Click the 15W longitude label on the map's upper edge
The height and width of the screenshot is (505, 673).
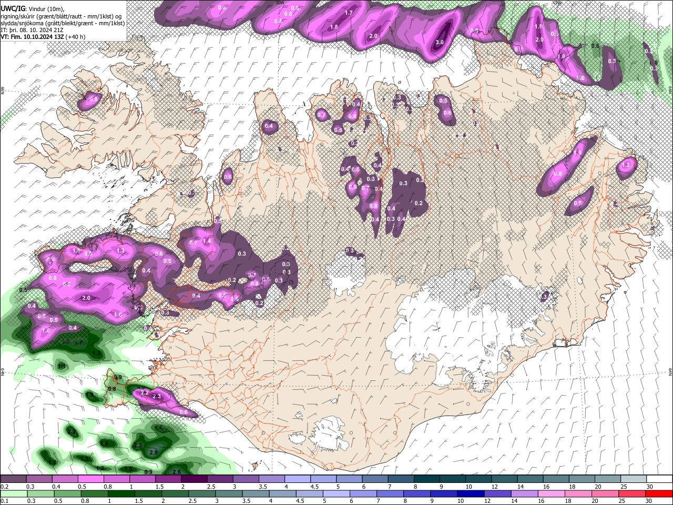tap(557, 3)
